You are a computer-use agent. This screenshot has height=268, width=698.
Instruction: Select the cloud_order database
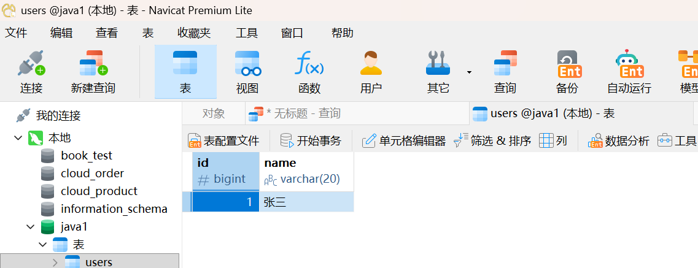pyautogui.click(x=92, y=174)
